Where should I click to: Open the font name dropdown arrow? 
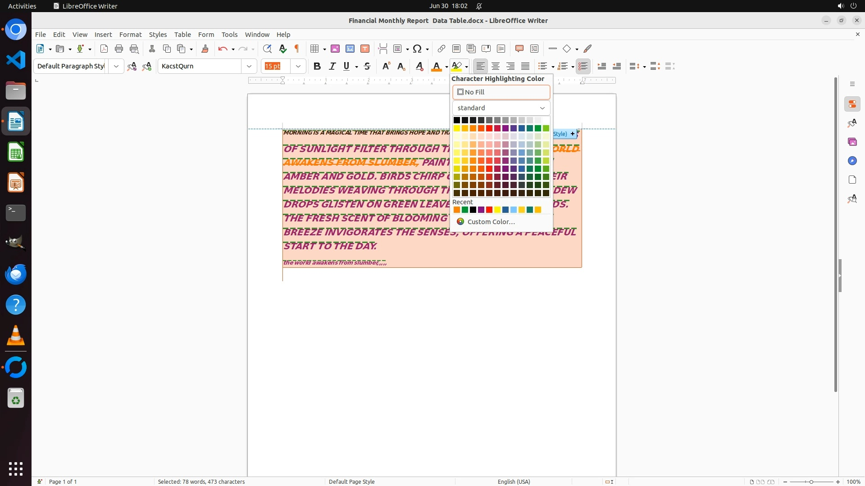249,67
